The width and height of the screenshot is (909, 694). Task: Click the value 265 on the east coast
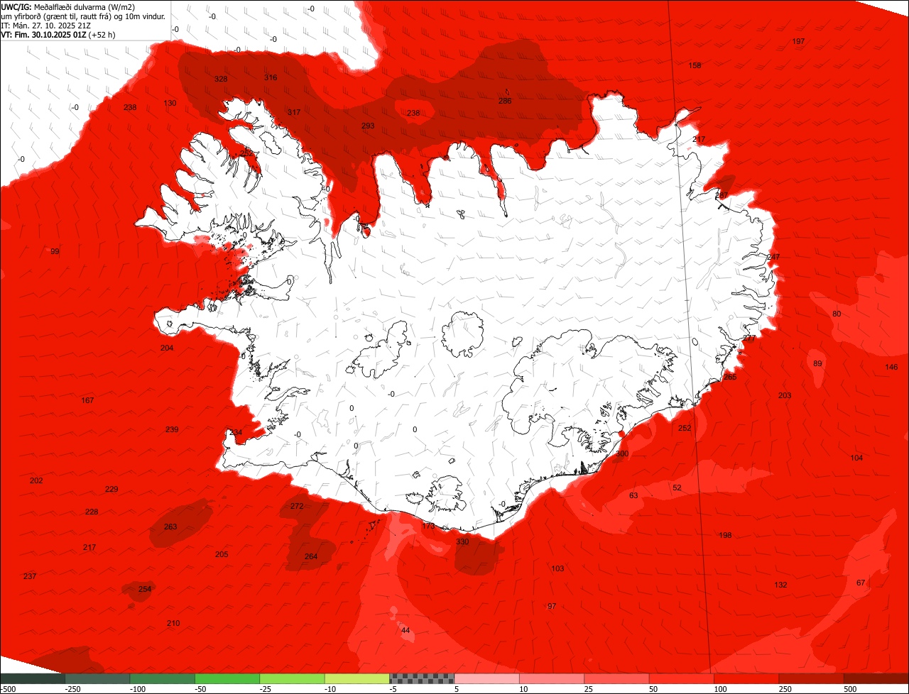[730, 377]
